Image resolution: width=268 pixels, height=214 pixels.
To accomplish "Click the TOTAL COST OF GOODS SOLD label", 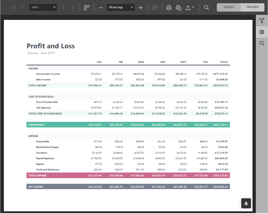I will pos(45,114).
